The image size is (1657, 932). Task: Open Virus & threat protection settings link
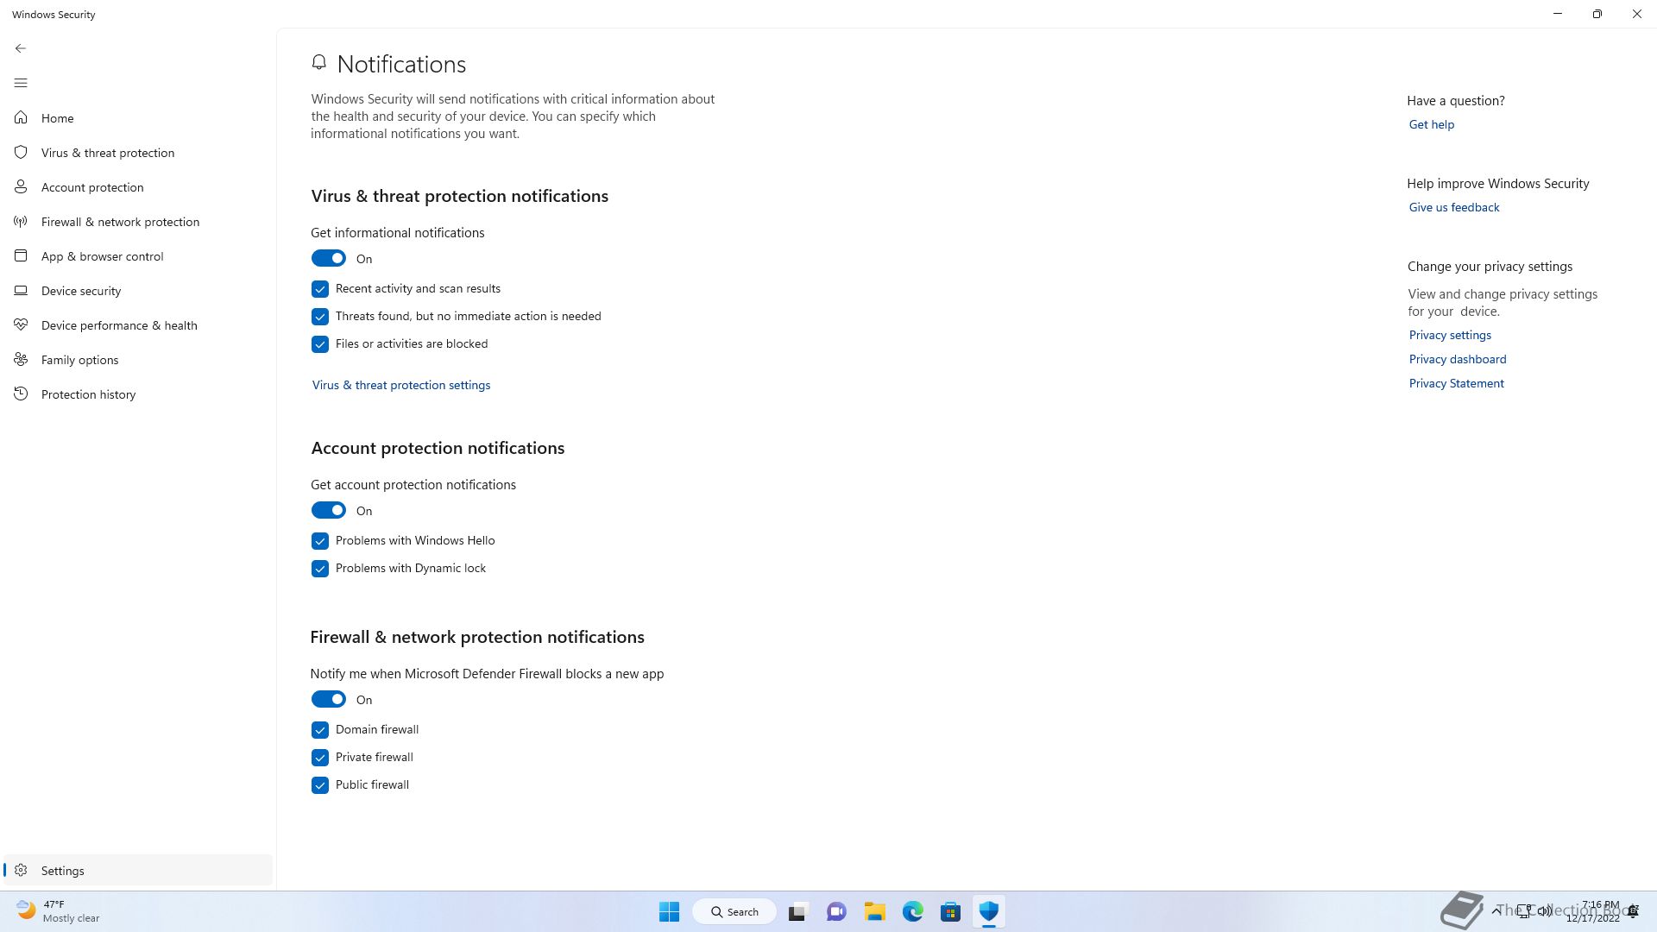click(x=401, y=385)
